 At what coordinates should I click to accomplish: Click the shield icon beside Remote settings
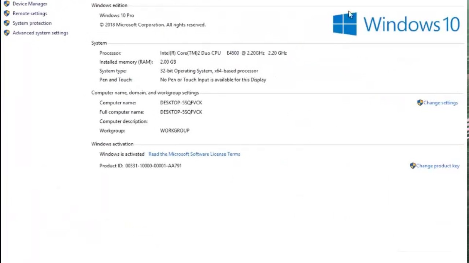click(7, 14)
